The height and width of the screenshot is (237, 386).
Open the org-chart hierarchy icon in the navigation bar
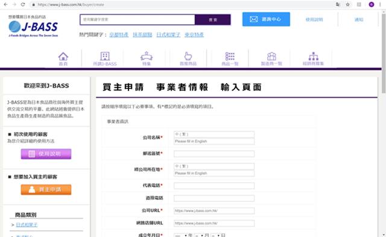[314, 56]
